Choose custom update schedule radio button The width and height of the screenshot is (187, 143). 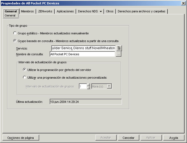click(25, 78)
